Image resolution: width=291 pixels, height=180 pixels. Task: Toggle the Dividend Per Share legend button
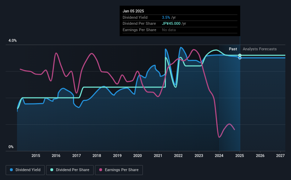[70, 170]
